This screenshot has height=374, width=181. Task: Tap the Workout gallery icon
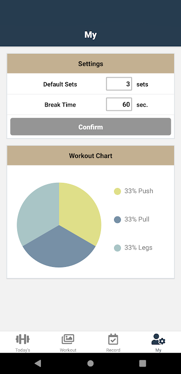point(68,339)
